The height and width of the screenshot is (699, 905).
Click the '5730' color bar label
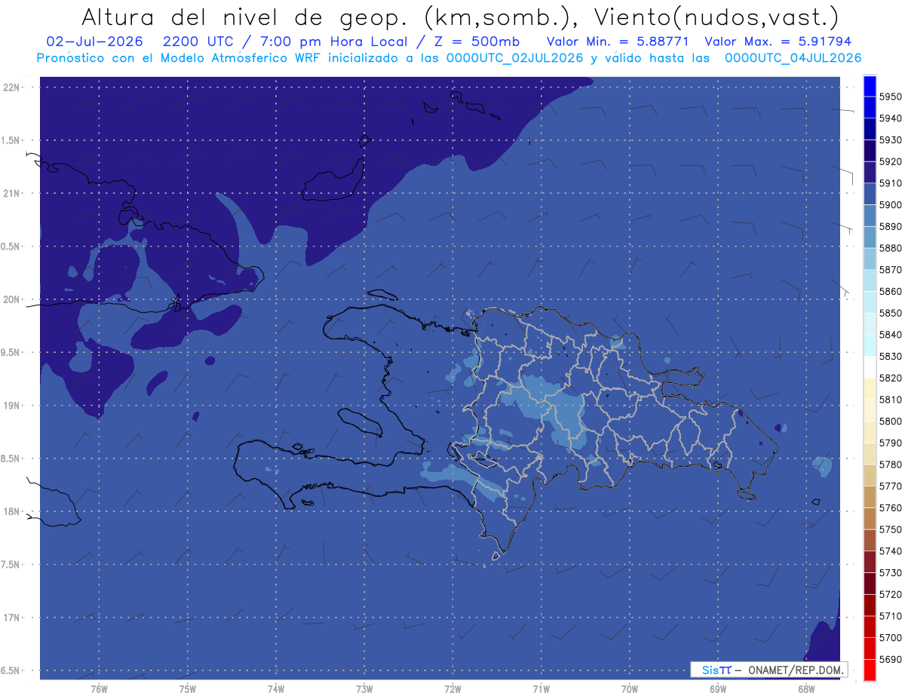(891, 572)
